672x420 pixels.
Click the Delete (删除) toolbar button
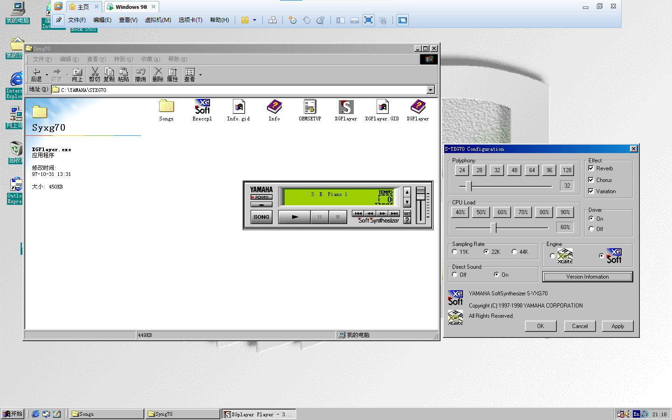158,75
